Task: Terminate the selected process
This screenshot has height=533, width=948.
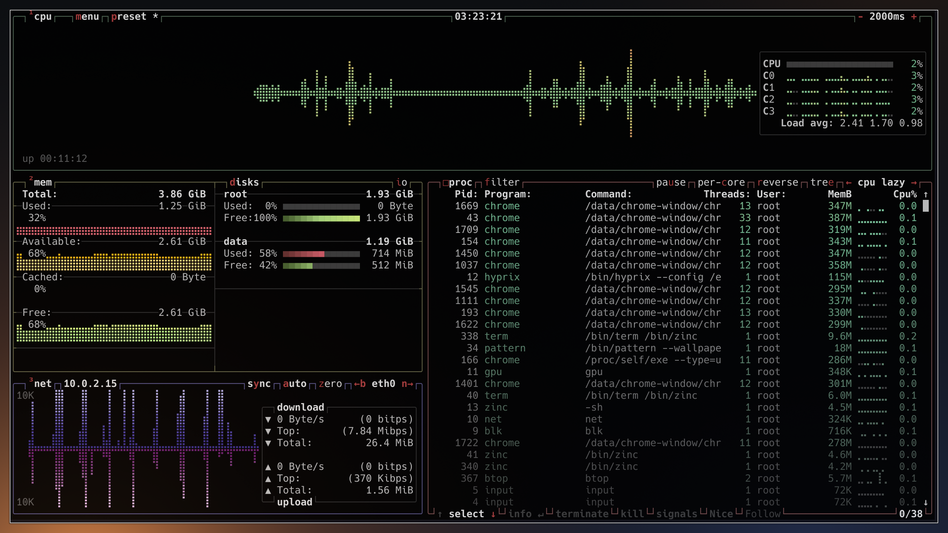Action: pyautogui.click(x=582, y=514)
